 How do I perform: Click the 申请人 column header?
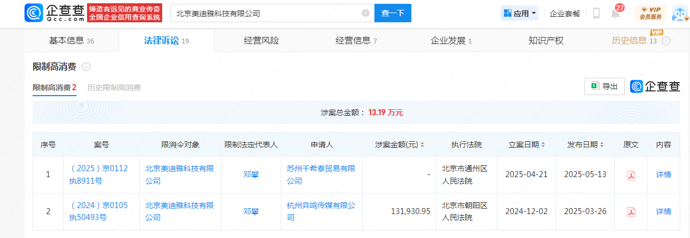click(322, 145)
